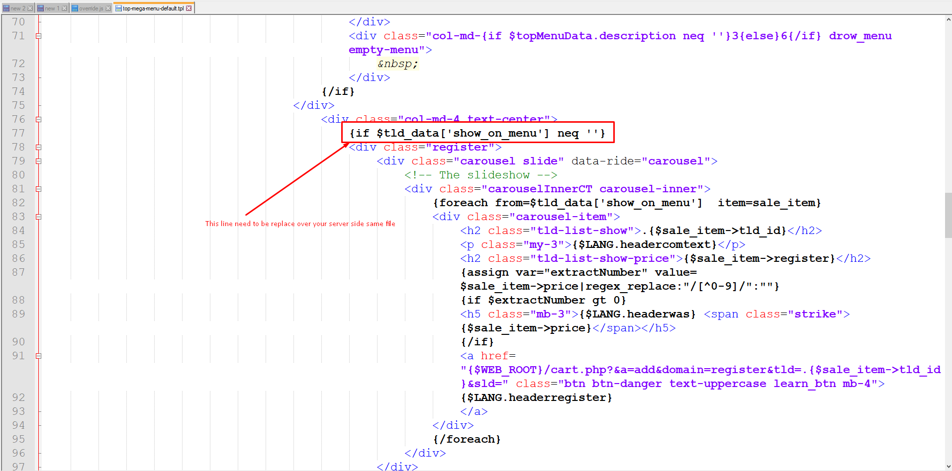This screenshot has height=471, width=952.
Task: Click the disk icon on top-mega-menu-default.tpl tab
Action: tap(118, 8)
